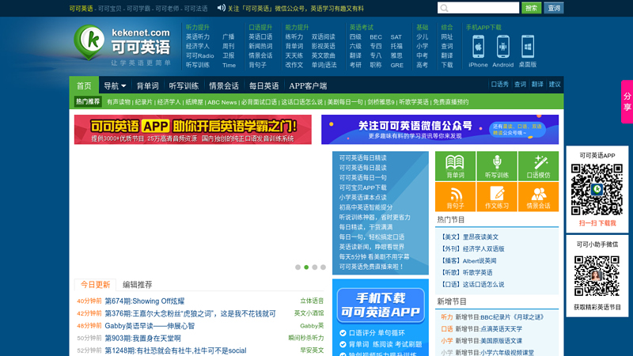Image resolution: width=633 pixels, height=356 pixels.
Task: Open 英语口语 under 口语提升
Action: pyautogui.click(x=260, y=36)
